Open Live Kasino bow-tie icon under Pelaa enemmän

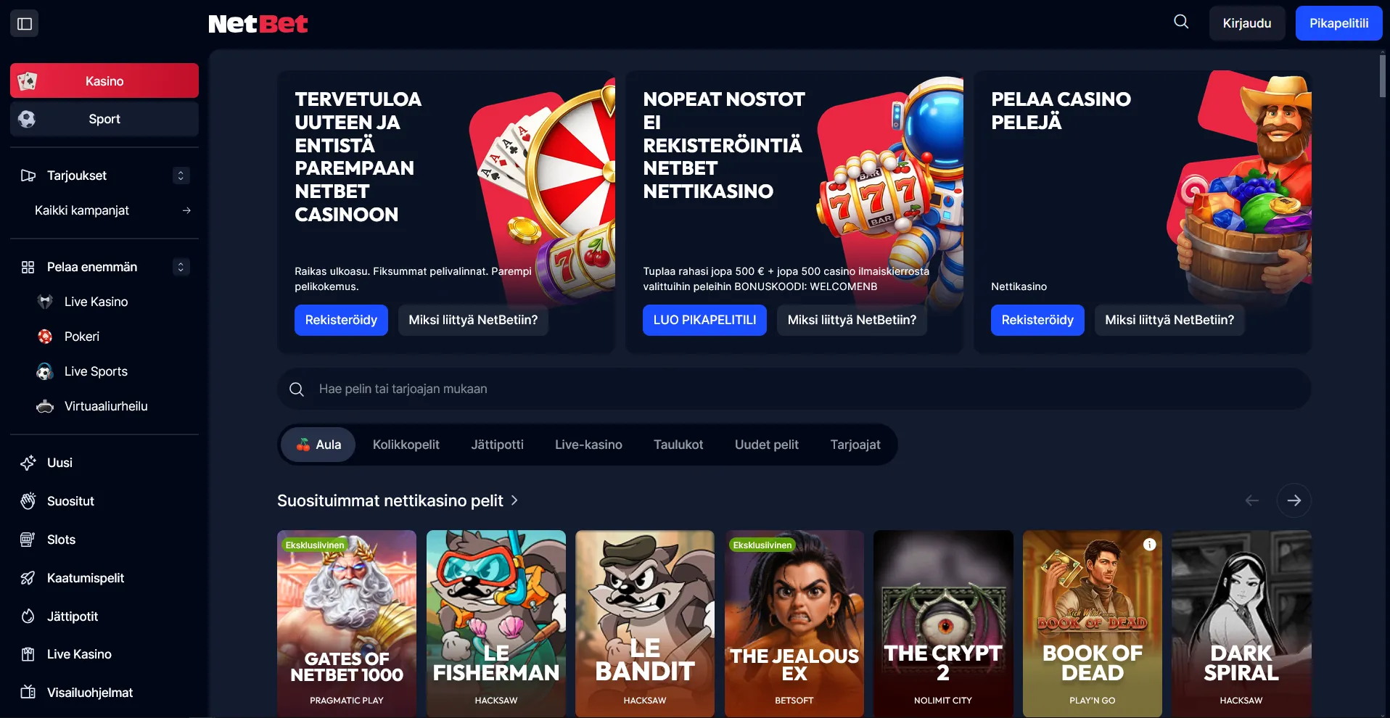[x=45, y=302]
